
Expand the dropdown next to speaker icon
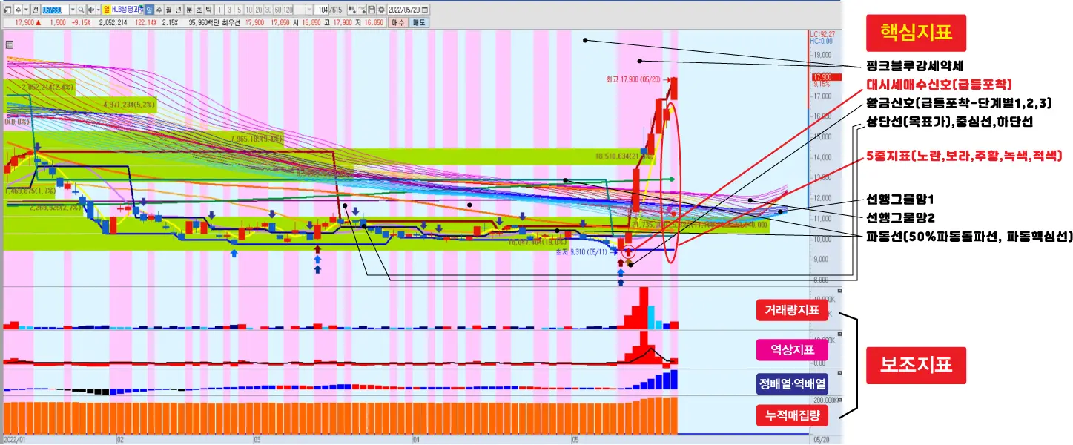point(99,10)
